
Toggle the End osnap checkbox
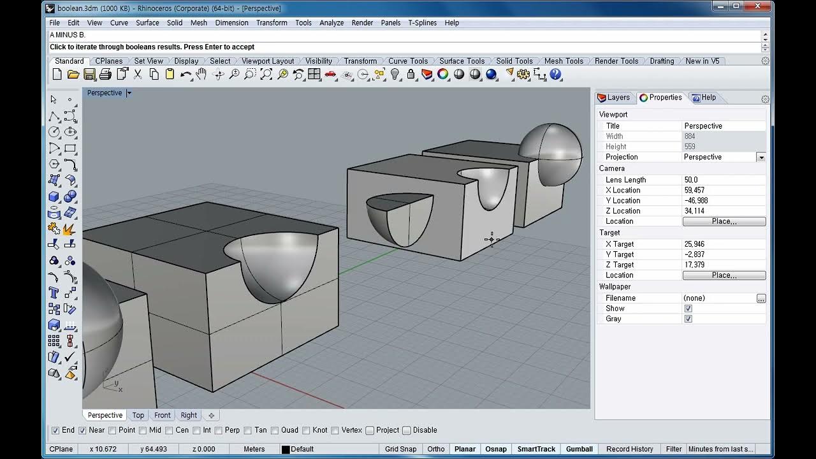(x=55, y=430)
